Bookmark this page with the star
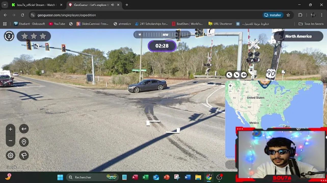Image resolution: width=327 pixels, height=183 pixels. coord(288,15)
